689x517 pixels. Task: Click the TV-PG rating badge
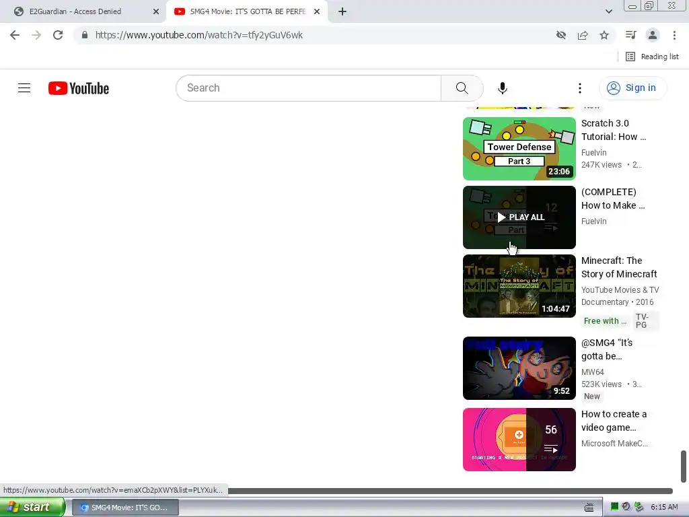pyautogui.click(x=645, y=321)
